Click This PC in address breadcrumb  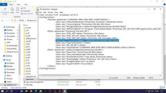tap(21, 21)
